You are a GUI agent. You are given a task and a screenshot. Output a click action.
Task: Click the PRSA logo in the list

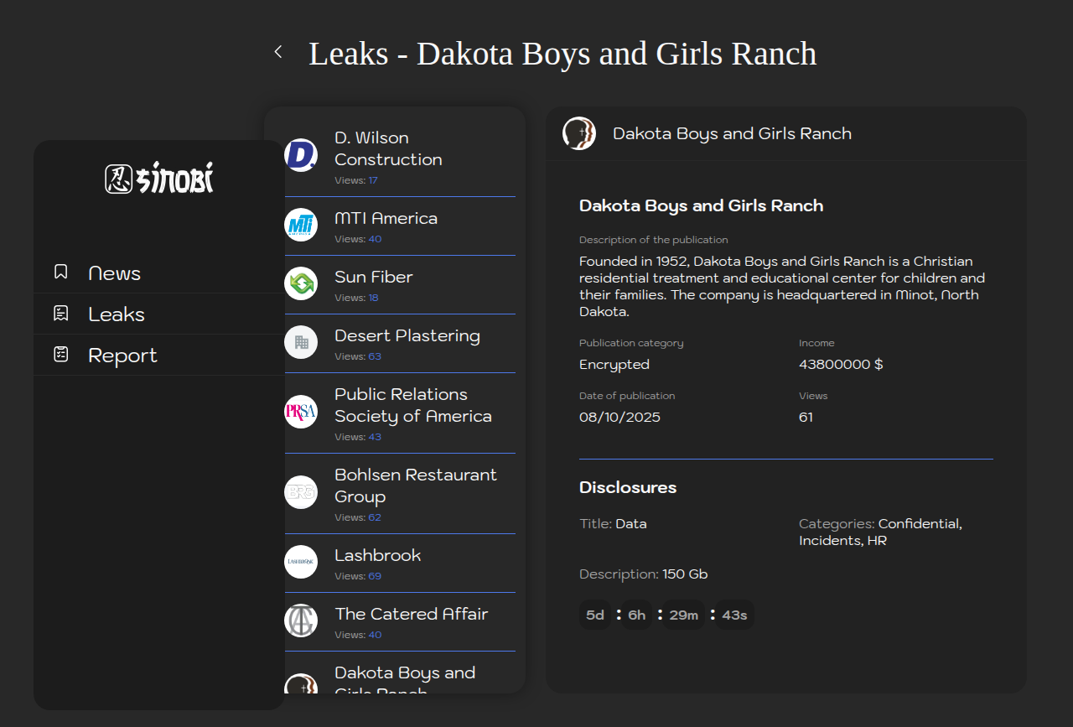coord(301,412)
